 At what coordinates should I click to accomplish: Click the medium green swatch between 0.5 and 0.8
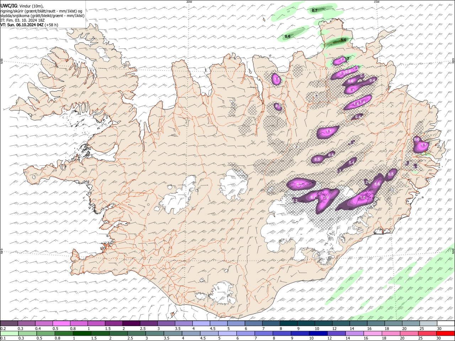coord(45,333)
